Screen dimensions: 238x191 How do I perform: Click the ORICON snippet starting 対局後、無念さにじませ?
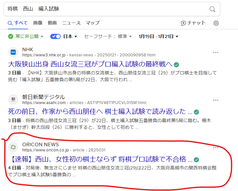coord(112,171)
